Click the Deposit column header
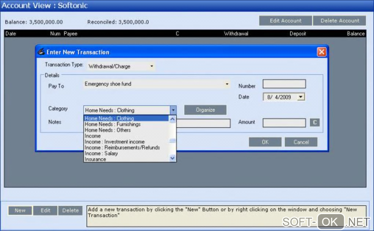Viewport: 374px width, 231px height. click(298, 34)
